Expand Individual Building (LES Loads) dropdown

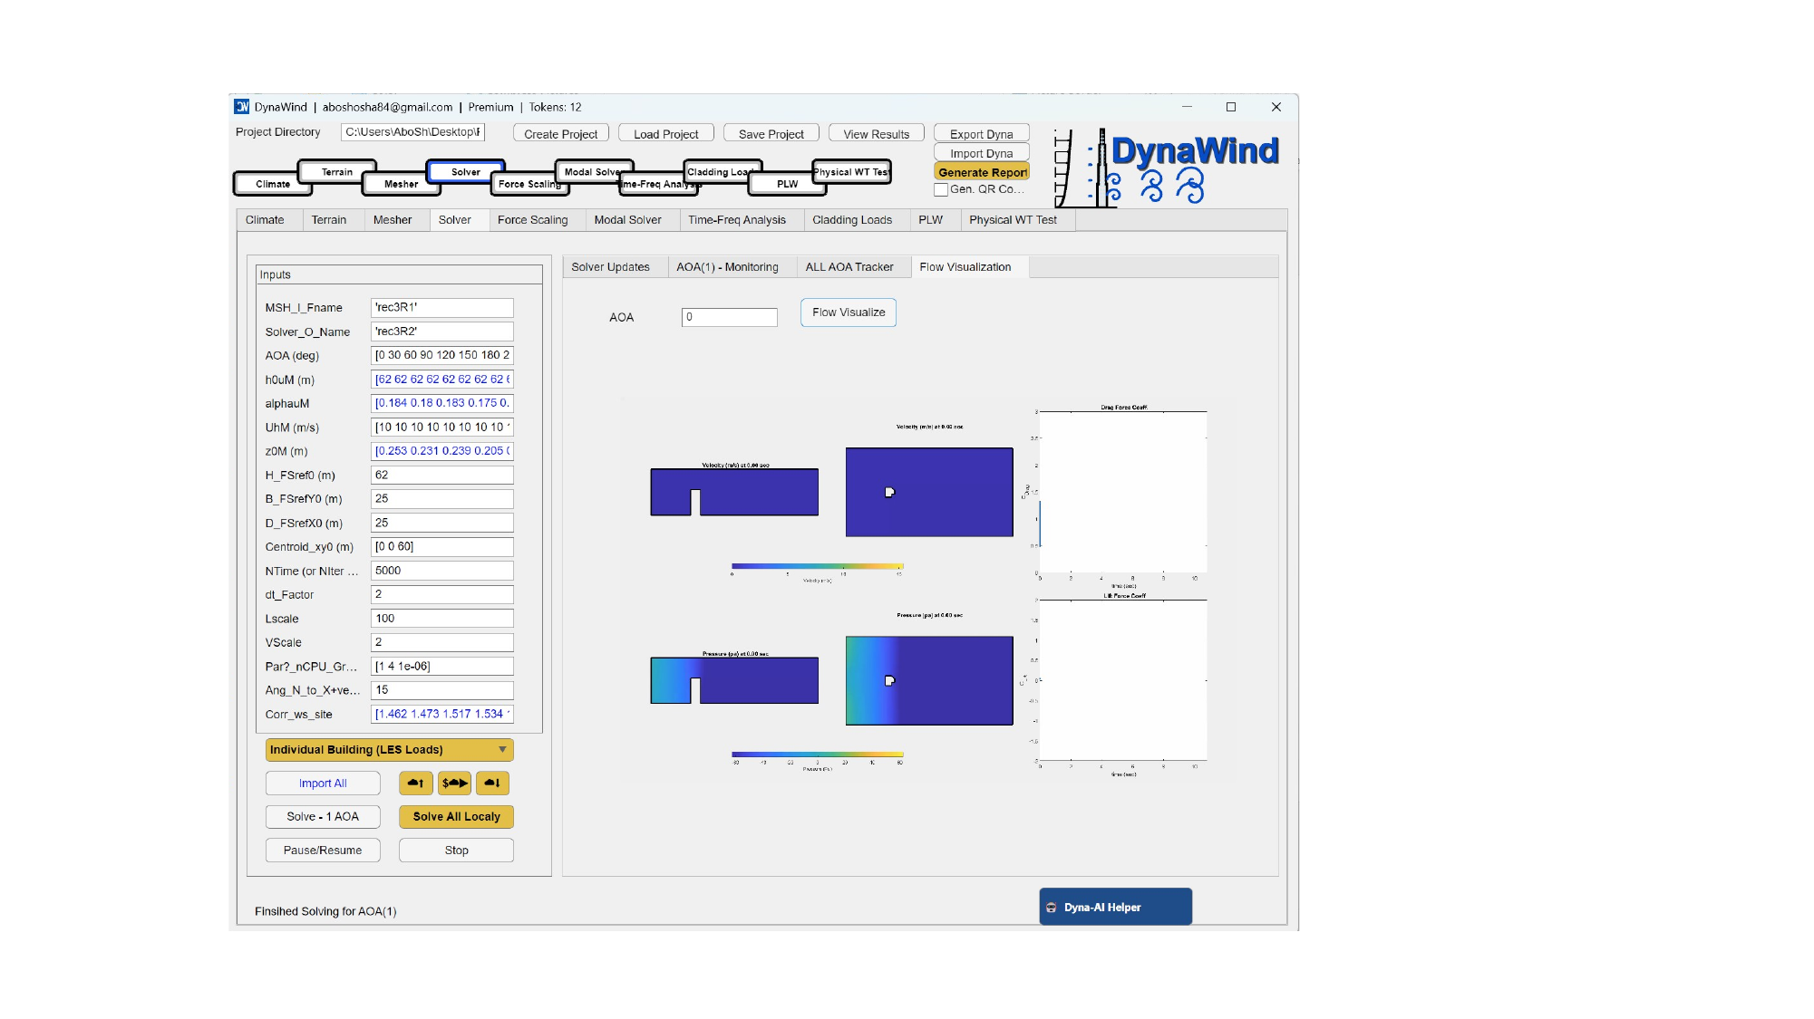click(389, 750)
